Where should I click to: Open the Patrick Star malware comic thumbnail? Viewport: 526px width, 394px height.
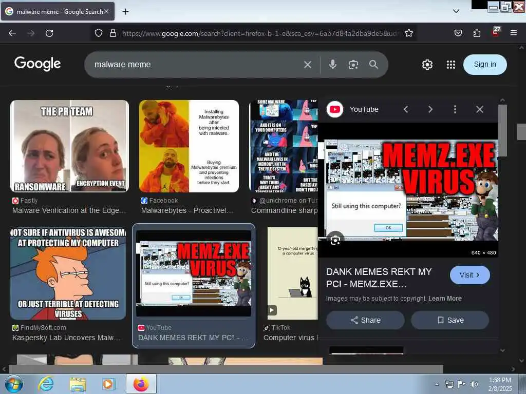coord(284,146)
